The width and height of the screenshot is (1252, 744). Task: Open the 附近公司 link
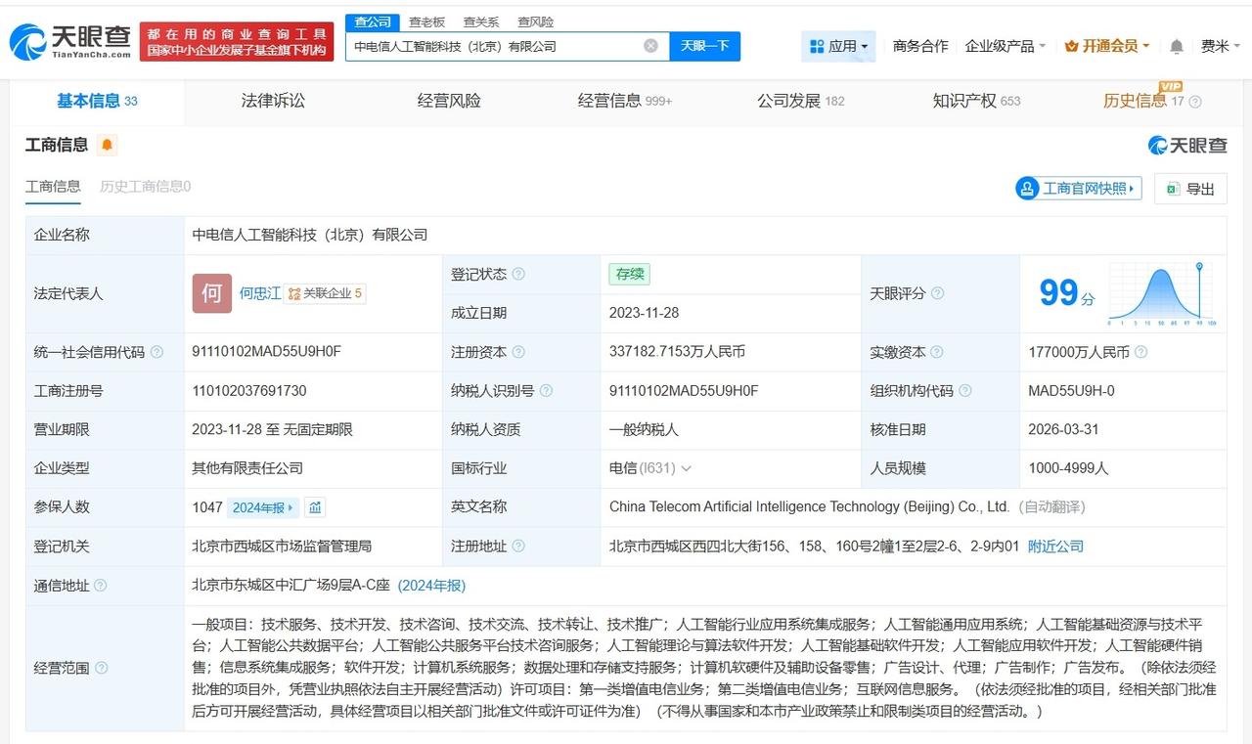(1055, 547)
